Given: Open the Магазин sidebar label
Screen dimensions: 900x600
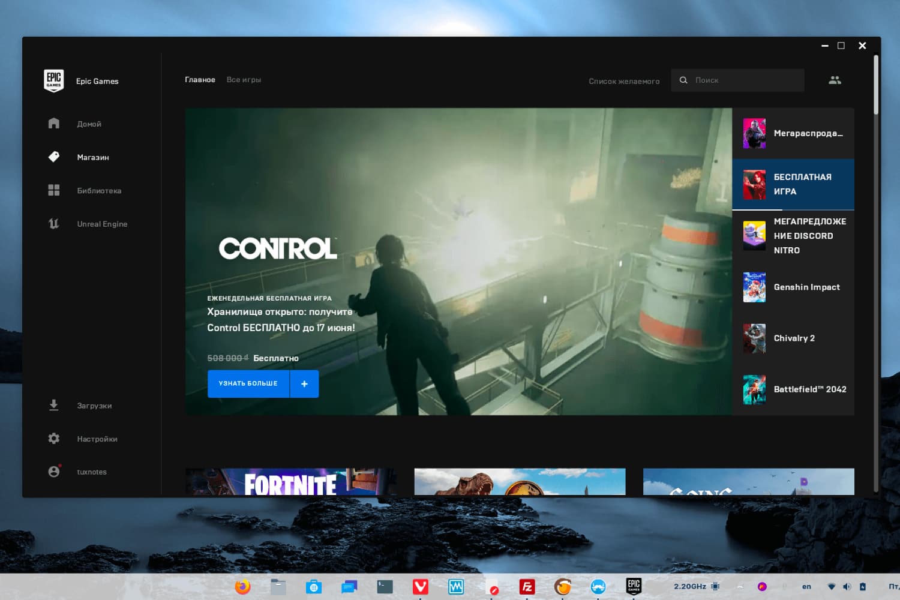Looking at the screenshot, I should pos(93,157).
